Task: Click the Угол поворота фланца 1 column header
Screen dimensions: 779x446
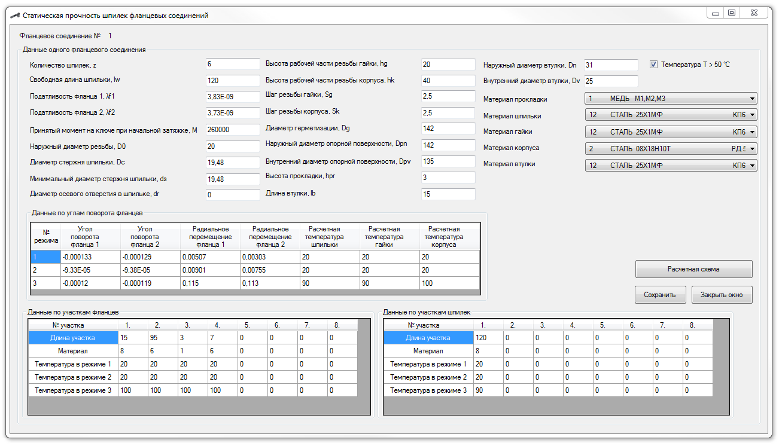Action: pos(90,237)
